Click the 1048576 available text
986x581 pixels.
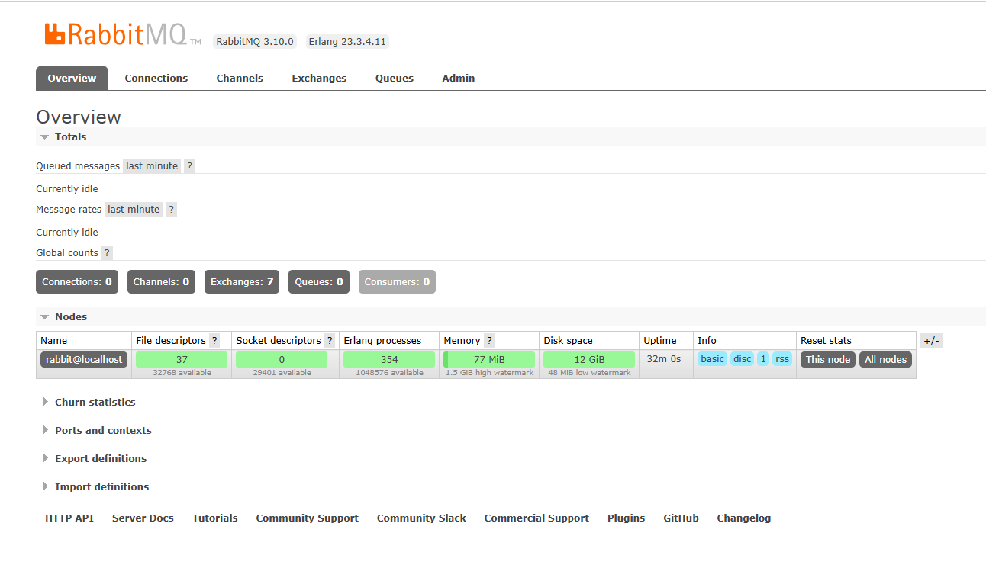coord(389,373)
